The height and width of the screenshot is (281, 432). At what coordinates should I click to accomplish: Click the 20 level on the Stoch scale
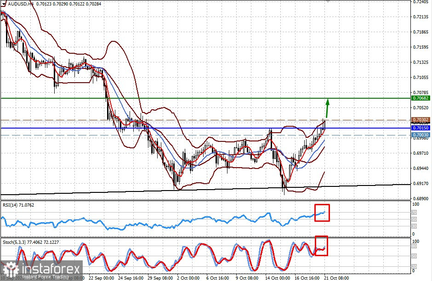pos(414,266)
